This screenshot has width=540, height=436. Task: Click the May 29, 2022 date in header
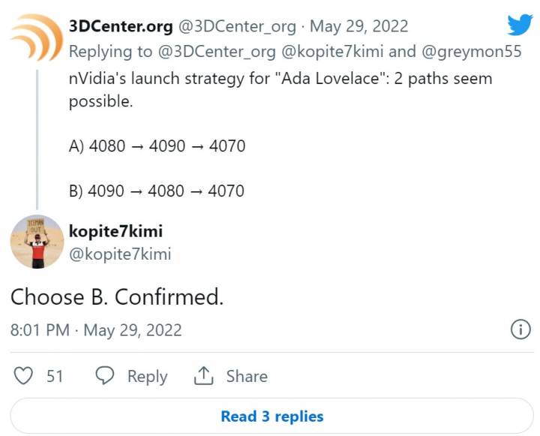coord(358,26)
